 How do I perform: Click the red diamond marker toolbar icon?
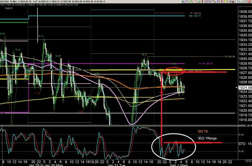tap(202, 2)
